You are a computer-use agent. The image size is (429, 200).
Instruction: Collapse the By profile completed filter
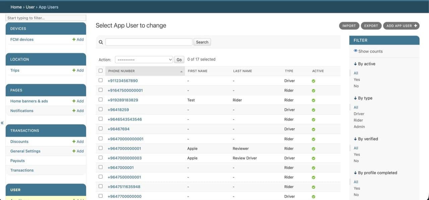tap(375, 173)
